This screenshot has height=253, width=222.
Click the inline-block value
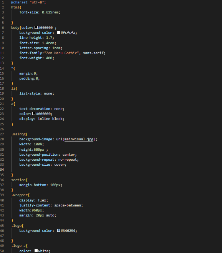(x=50, y=119)
